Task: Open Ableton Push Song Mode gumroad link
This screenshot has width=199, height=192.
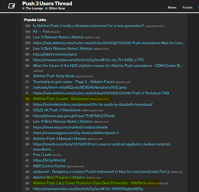Action: (x=54, y=76)
